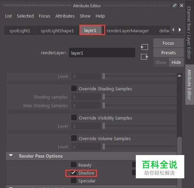This screenshot has width=194, height=188.
Task: Switch to the spotLightShape1 tab
Action: click(57, 31)
